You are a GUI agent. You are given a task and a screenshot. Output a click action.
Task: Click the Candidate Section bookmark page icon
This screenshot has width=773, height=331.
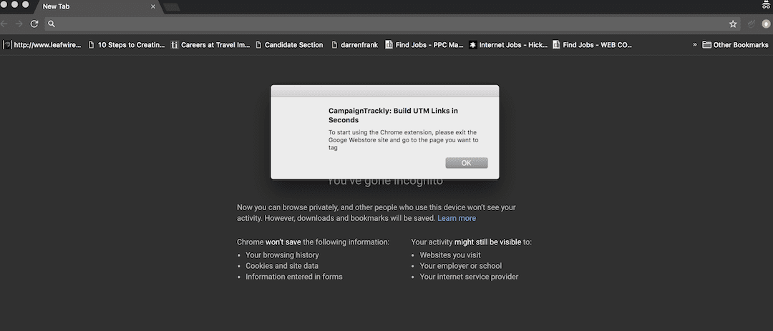point(258,45)
